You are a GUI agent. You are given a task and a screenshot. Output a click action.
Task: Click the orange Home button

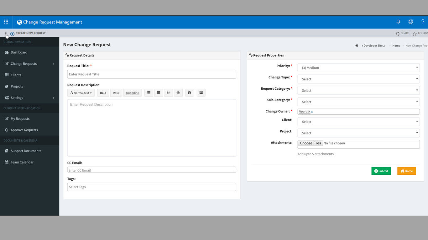click(407, 171)
